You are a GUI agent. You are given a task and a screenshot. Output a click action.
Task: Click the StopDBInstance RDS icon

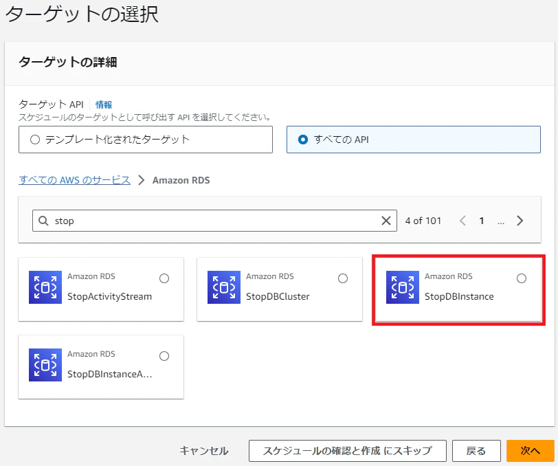403,287
